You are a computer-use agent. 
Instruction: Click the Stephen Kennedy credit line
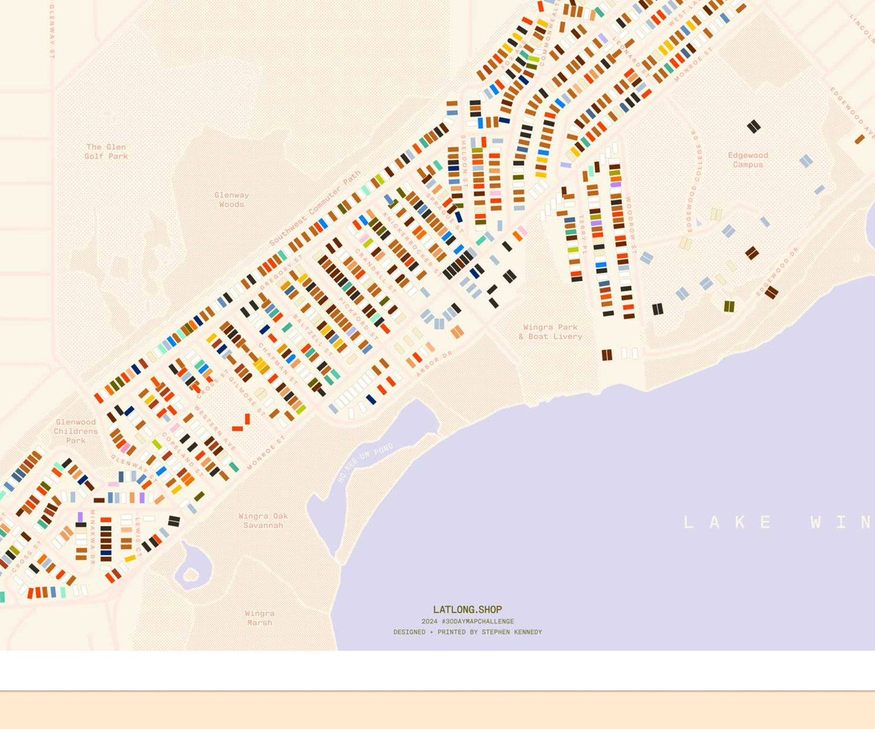click(467, 632)
